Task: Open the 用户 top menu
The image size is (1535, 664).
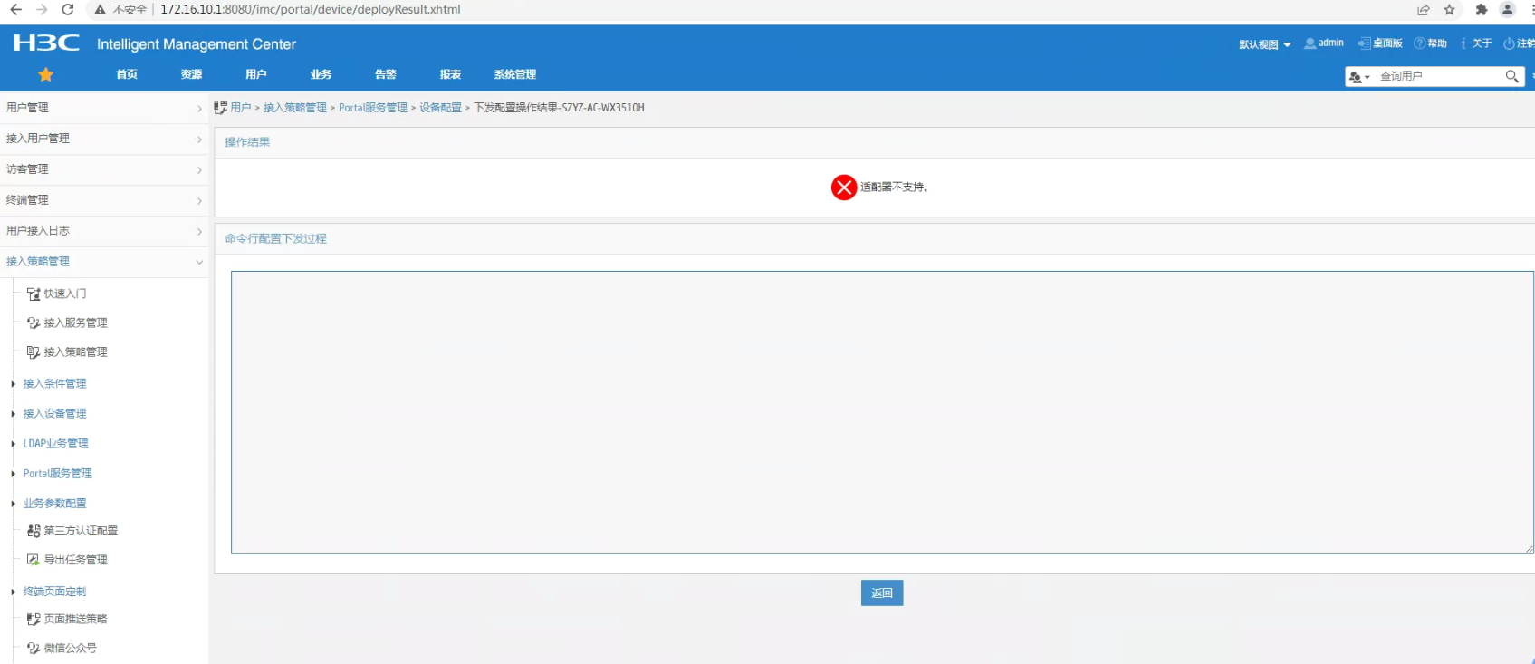Action: [x=256, y=74]
